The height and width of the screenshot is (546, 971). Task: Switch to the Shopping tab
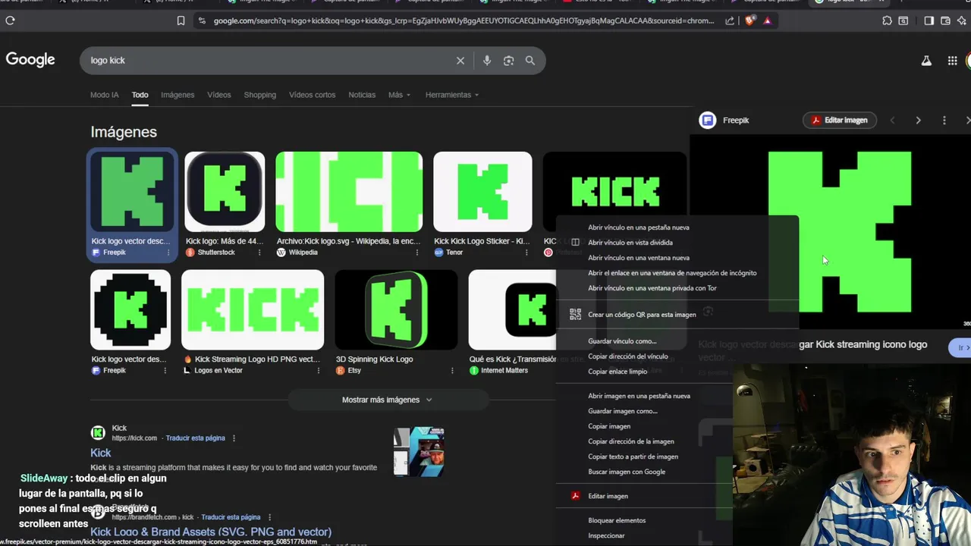pyautogui.click(x=260, y=95)
